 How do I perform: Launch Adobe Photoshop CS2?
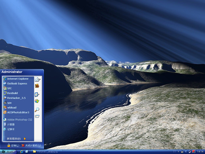[x=18, y=119]
